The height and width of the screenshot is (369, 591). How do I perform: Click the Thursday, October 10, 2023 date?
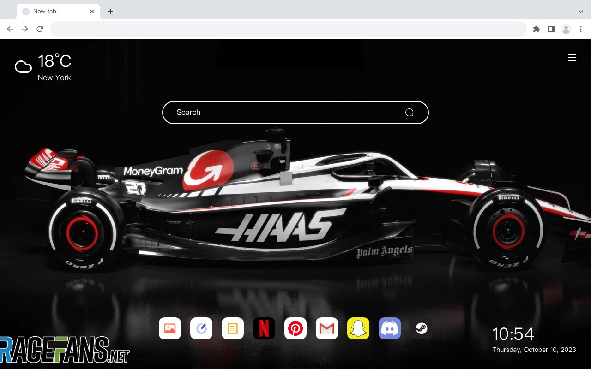coord(534,350)
